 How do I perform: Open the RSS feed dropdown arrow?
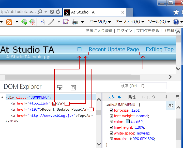[x=17, y=22]
